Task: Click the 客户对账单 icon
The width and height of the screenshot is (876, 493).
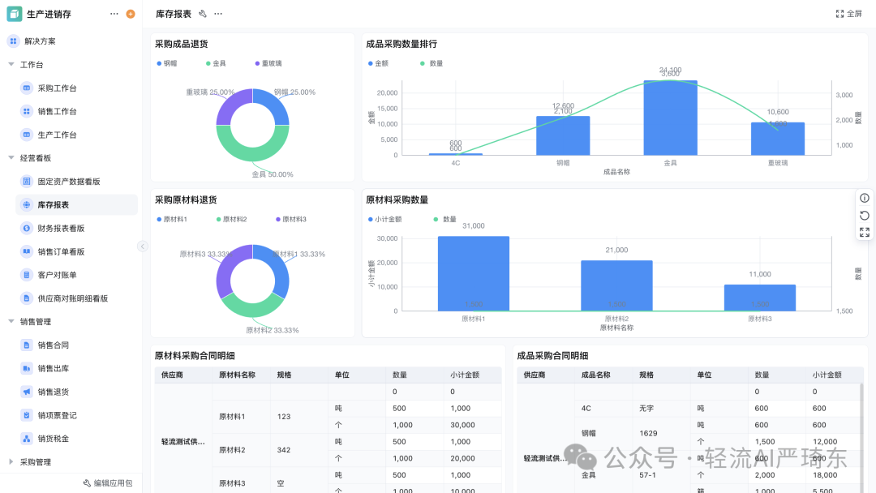Action: pos(27,275)
